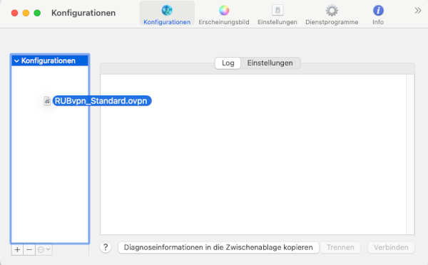
Task: Select the RUBvpn_Standard.ovpn file item
Action: click(x=101, y=101)
